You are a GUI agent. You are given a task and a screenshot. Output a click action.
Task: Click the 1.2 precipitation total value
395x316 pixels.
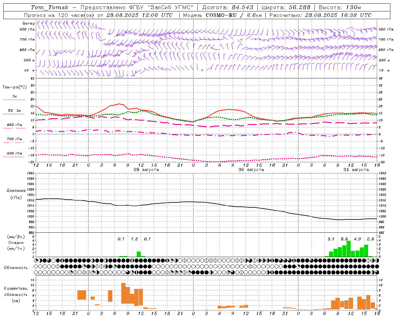(x=134, y=239)
